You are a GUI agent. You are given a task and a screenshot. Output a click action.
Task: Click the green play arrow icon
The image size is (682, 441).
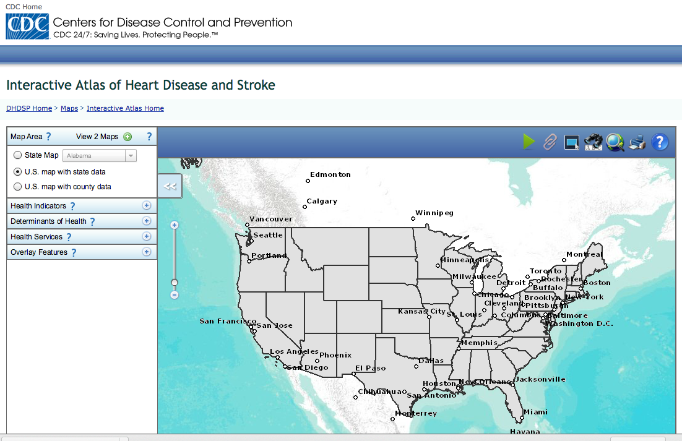pos(529,142)
